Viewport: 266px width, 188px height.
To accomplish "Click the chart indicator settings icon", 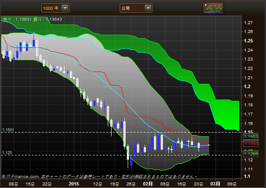I will click(213, 8).
